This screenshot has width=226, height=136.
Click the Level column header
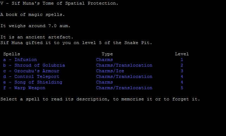pyautogui.click(x=182, y=54)
